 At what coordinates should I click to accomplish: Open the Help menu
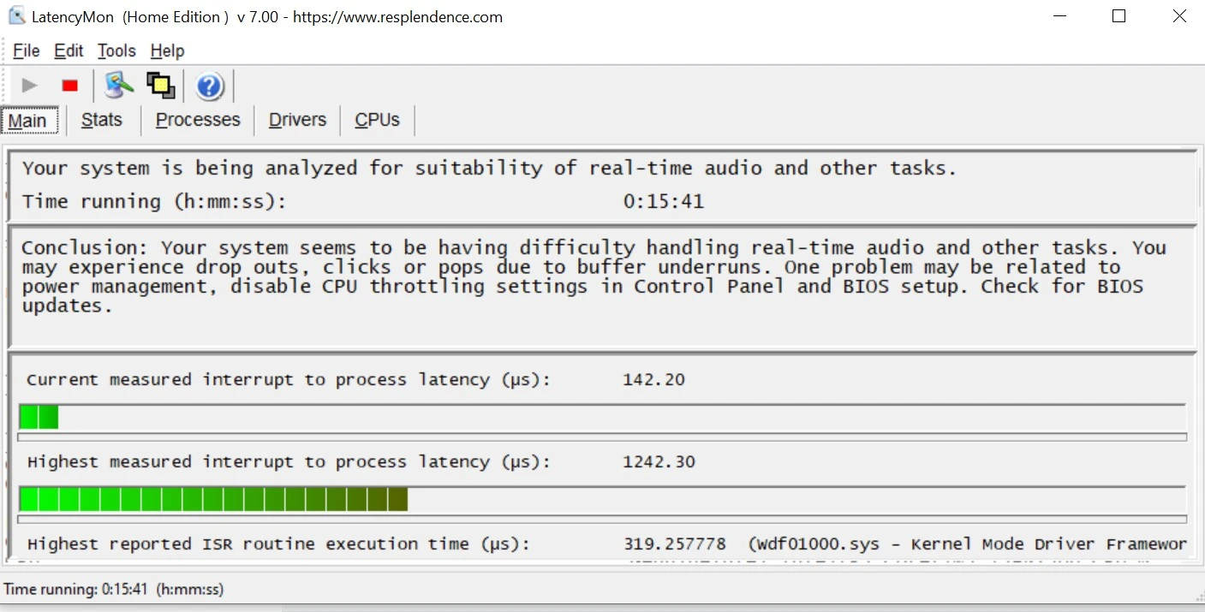click(x=167, y=51)
